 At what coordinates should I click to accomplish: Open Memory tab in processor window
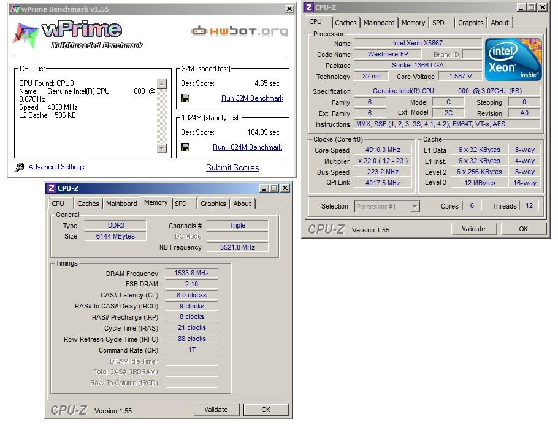tap(413, 23)
